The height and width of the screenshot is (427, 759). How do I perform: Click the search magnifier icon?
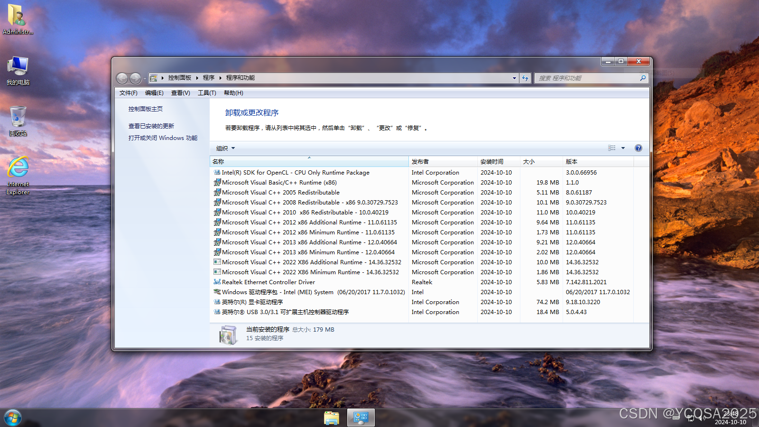[643, 78]
